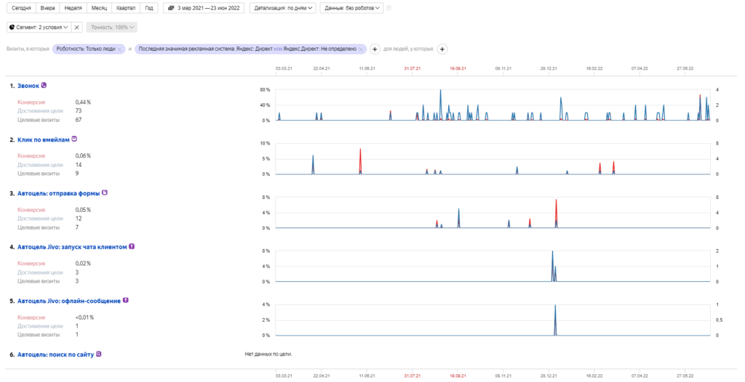The image size is (745, 382).
Task: Open the Автоцель: отправка формы goal link
Action: pyautogui.click(x=58, y=193)
